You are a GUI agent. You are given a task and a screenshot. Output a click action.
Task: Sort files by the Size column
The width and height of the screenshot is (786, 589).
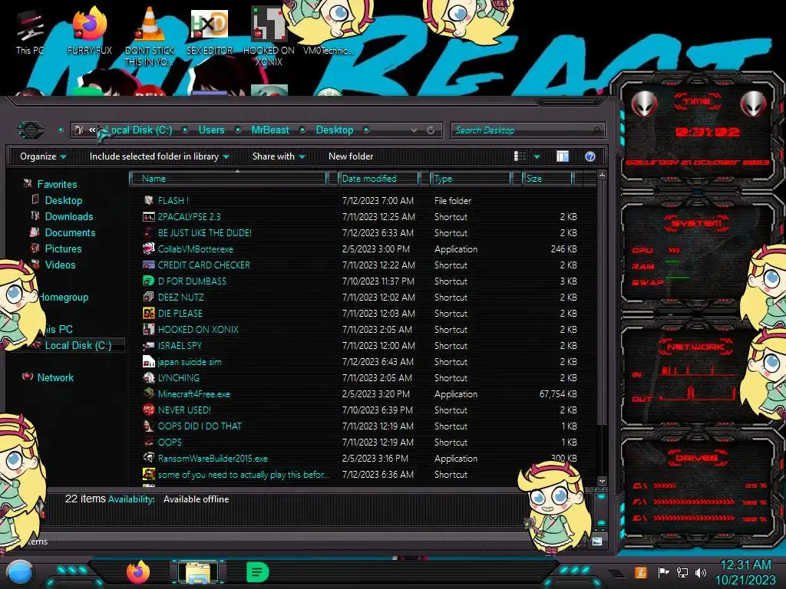tap(547, 178)
